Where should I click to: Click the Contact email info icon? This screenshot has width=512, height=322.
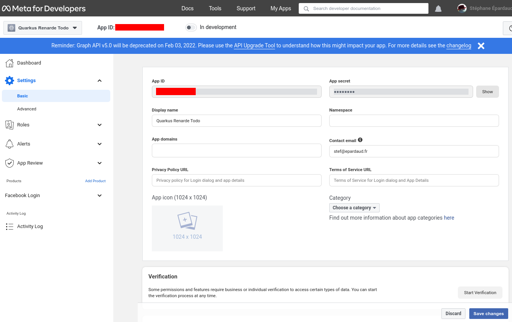[360, 140]
